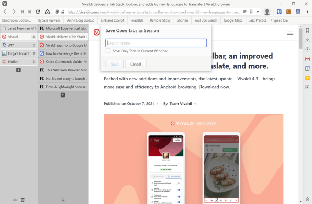Screen dimensions: 312x204
Task: Open Flow: A lightweight browser tab
Action: coord(63,87)
